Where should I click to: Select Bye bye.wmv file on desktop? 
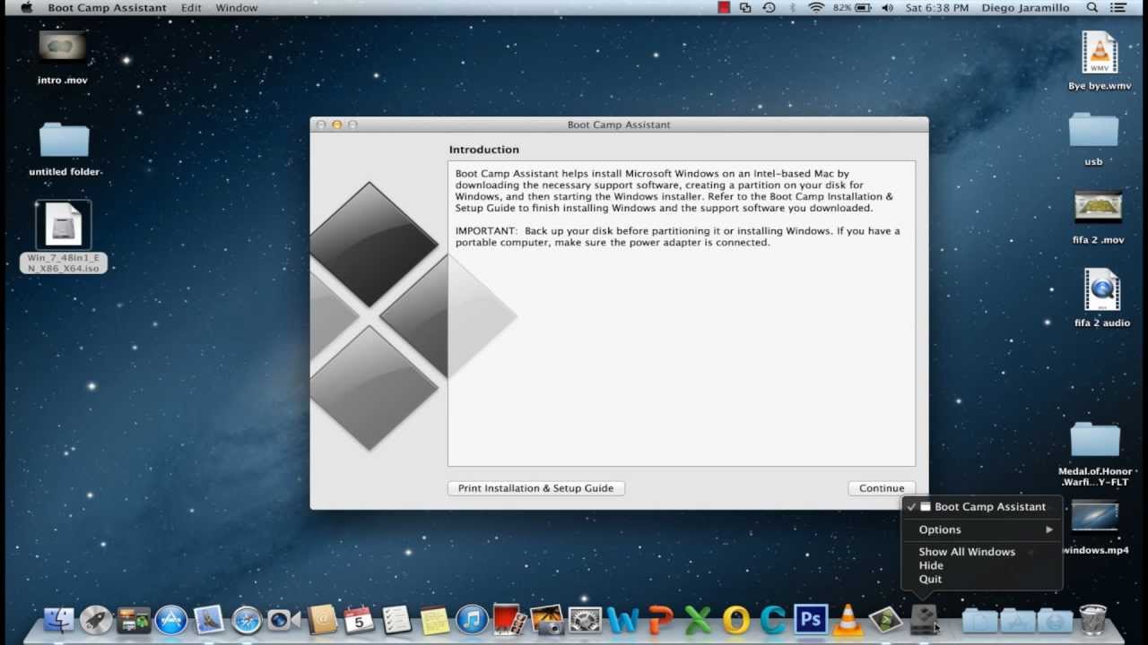(1100, 61)
